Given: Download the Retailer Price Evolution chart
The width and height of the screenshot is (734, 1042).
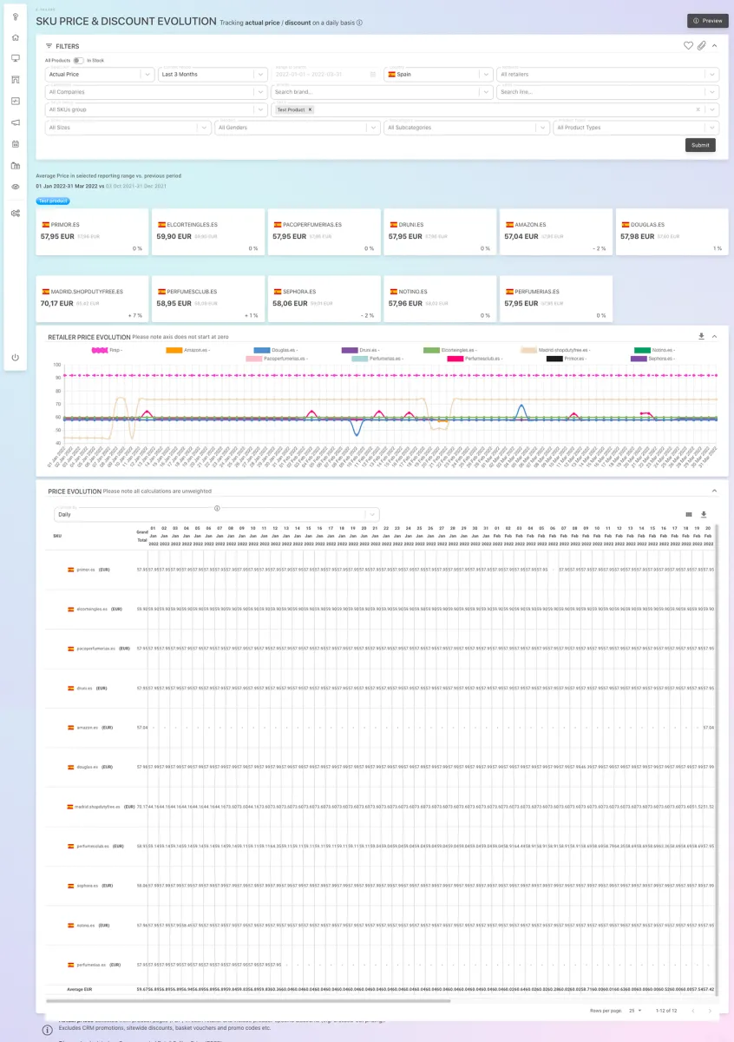Looking at the screenshot, I should click(x=701, y=336).
